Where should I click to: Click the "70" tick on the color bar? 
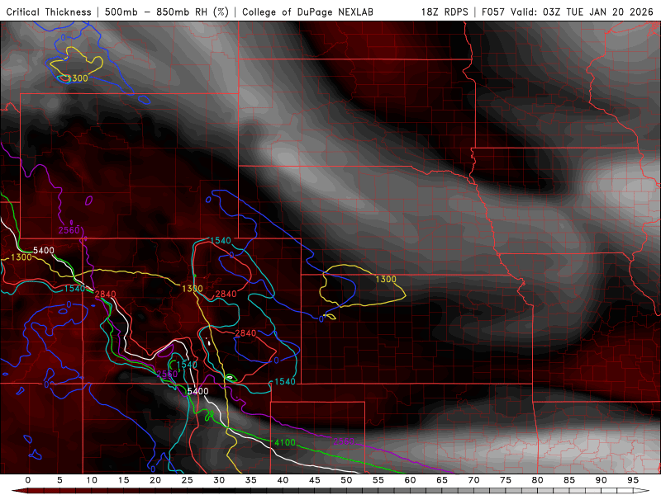[x=473, y=480]
